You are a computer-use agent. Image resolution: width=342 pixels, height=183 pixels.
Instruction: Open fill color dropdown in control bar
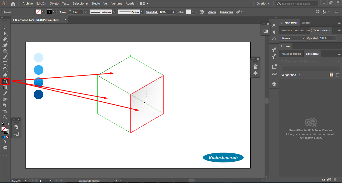pyautogui.click(x=43, y=12)
